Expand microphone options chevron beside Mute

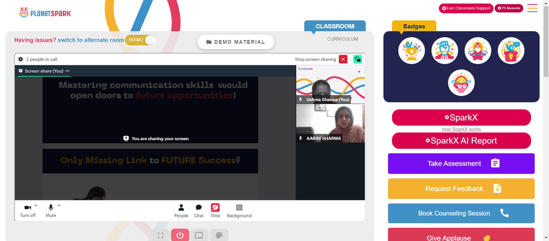click(x=59, y=205)
